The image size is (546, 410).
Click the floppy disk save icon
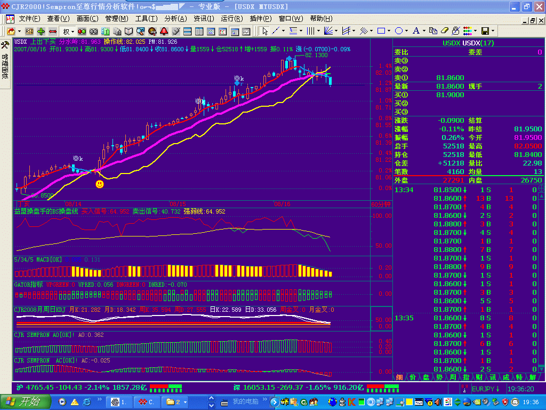[x=485, y=31]
